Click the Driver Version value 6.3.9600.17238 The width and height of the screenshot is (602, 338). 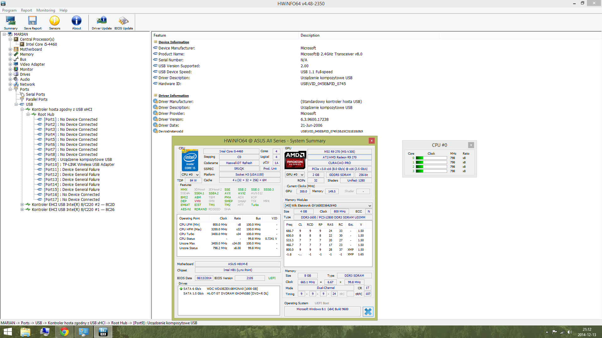point(314,120)
